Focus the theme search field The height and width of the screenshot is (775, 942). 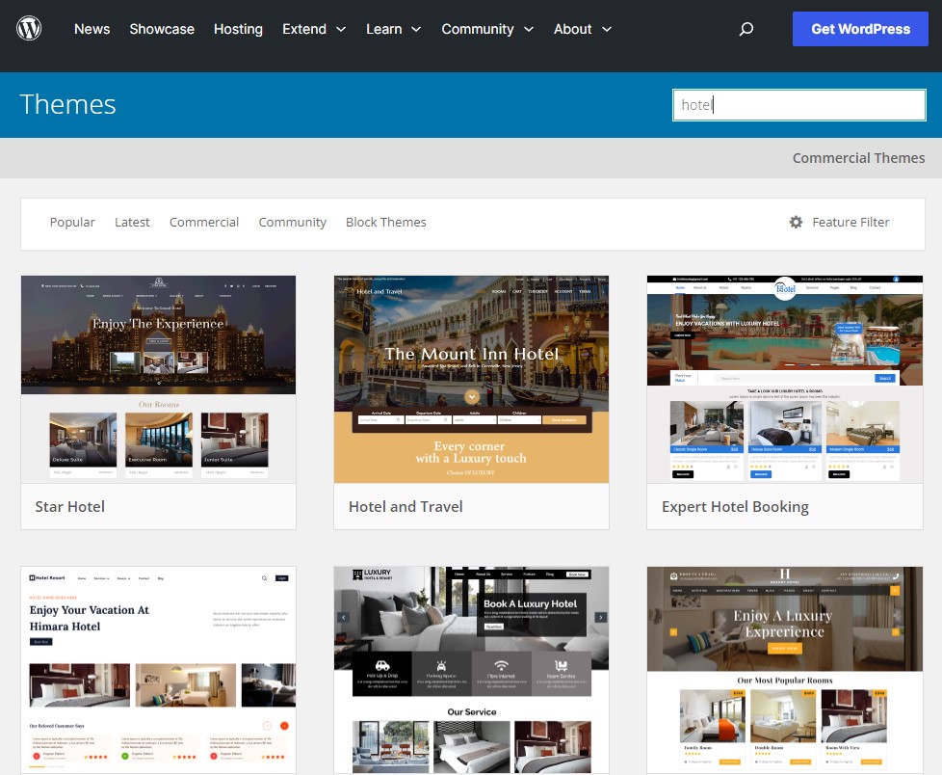[799, 105]
